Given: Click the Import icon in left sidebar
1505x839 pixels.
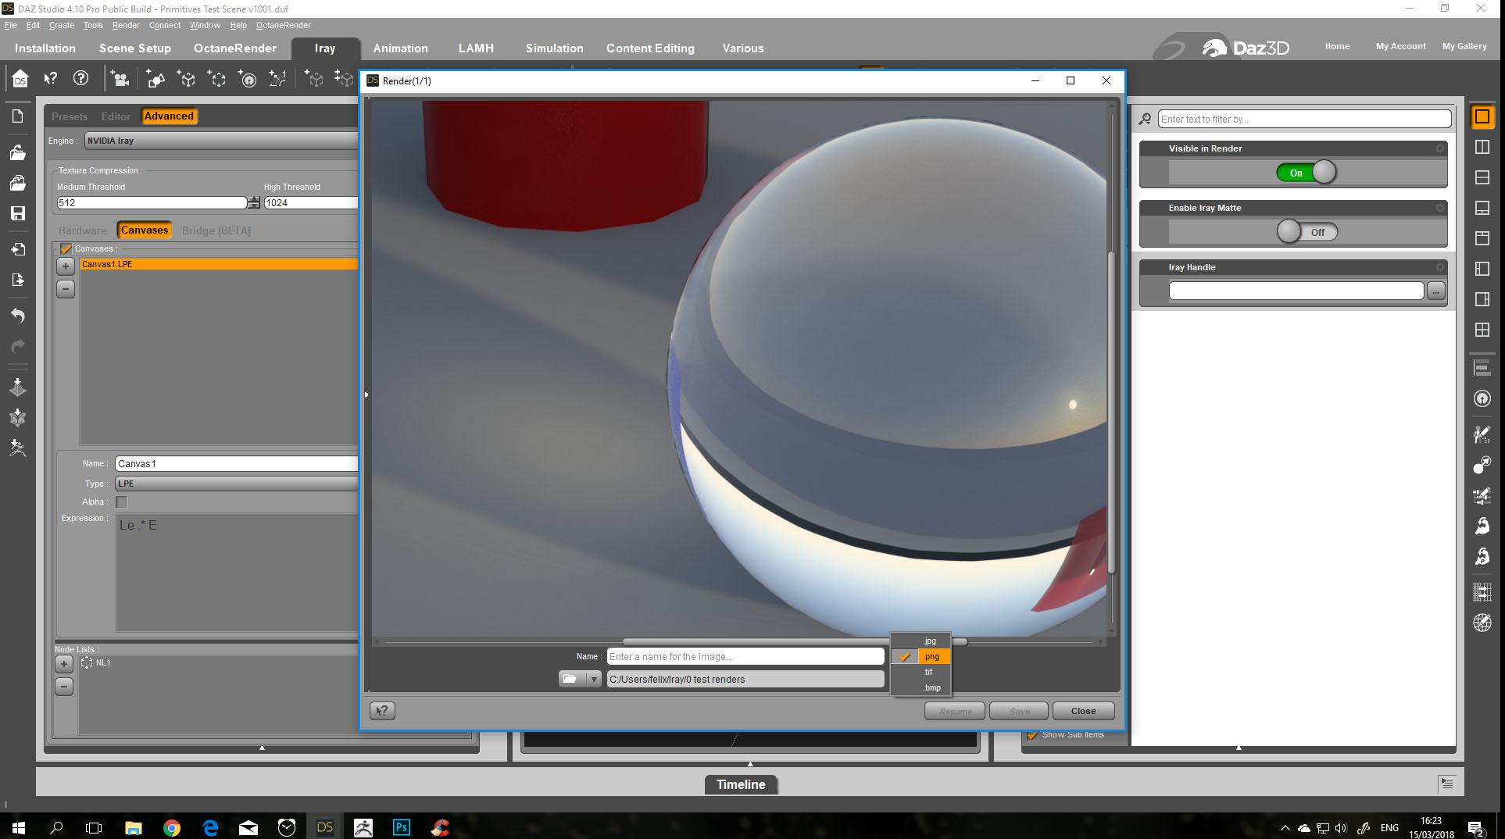Looking at the screenshot, I should pyautogui.click(x=17, y=249).
